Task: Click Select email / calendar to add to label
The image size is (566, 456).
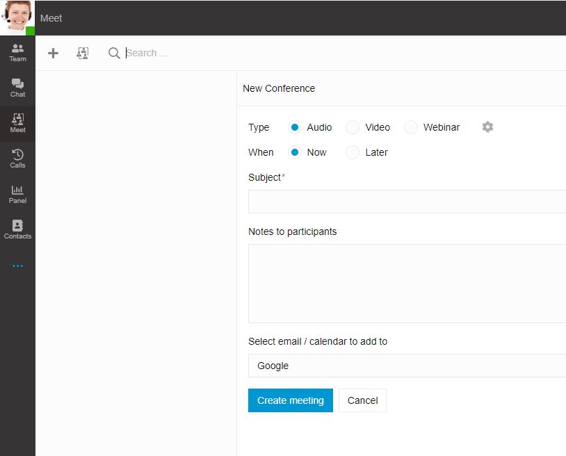Action: pos(318,341)
